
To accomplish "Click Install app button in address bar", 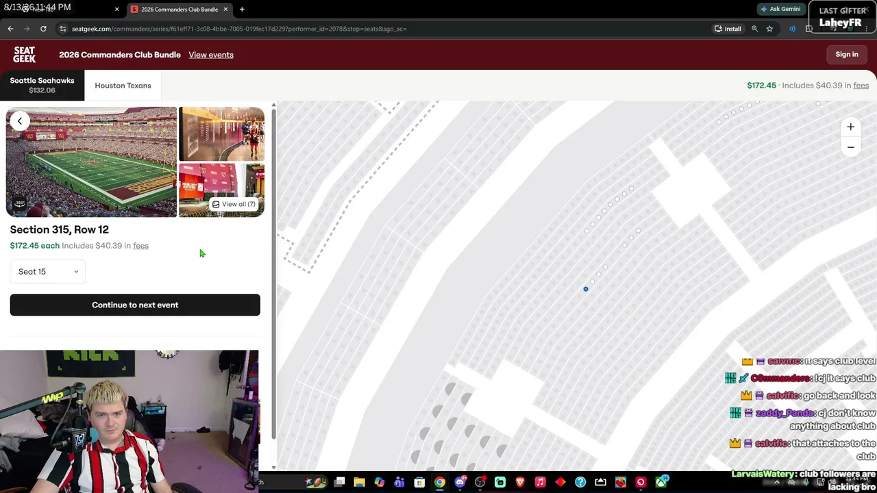I will click(x=728, y=29).
